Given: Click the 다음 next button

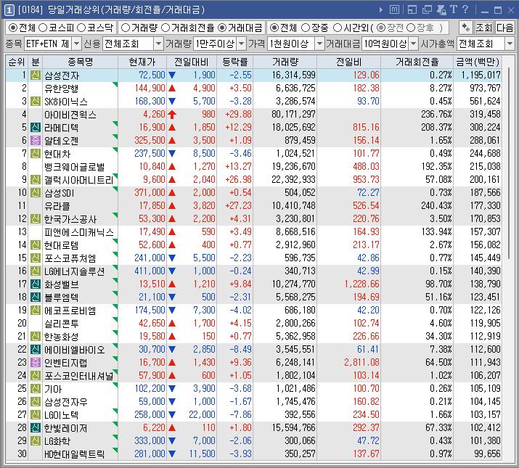Looking at the screenshot, I should click(x=504, y=28).
